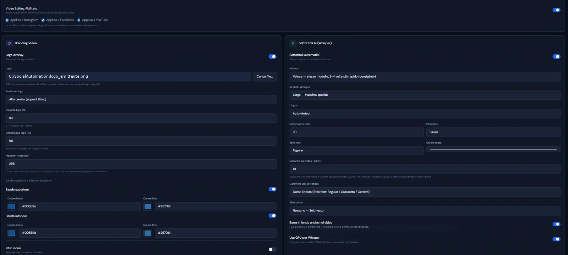Click the Dimensione font field
This screenshot has height=255, width=568.
(356, 132)
